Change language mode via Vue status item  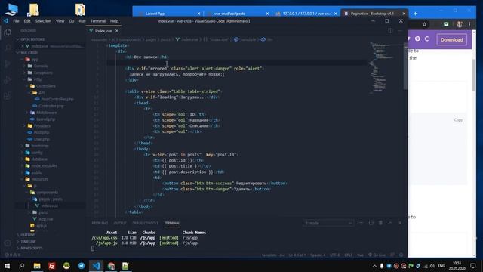(360, 255)
